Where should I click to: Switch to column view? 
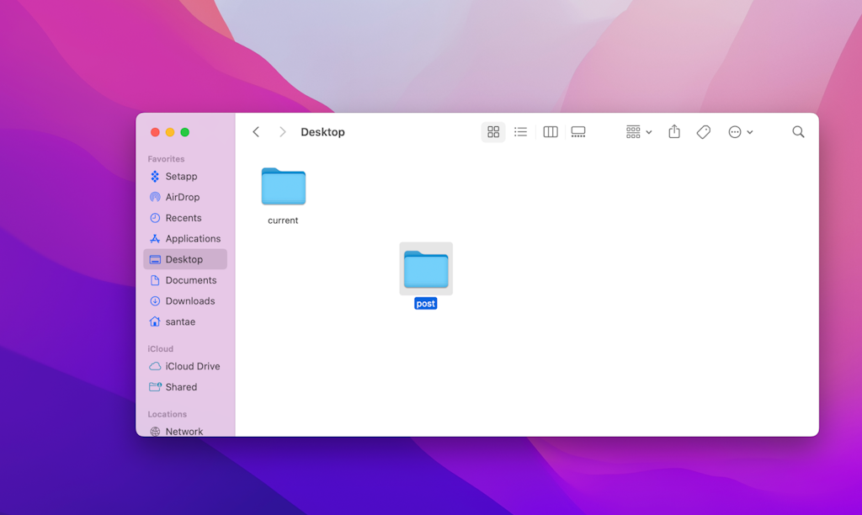pyautogui.click(x=550, y=132)
